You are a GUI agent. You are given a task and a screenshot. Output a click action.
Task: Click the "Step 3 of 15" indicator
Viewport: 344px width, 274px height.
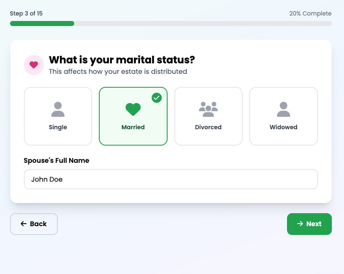pyautogui.click(x=26, y=13)
